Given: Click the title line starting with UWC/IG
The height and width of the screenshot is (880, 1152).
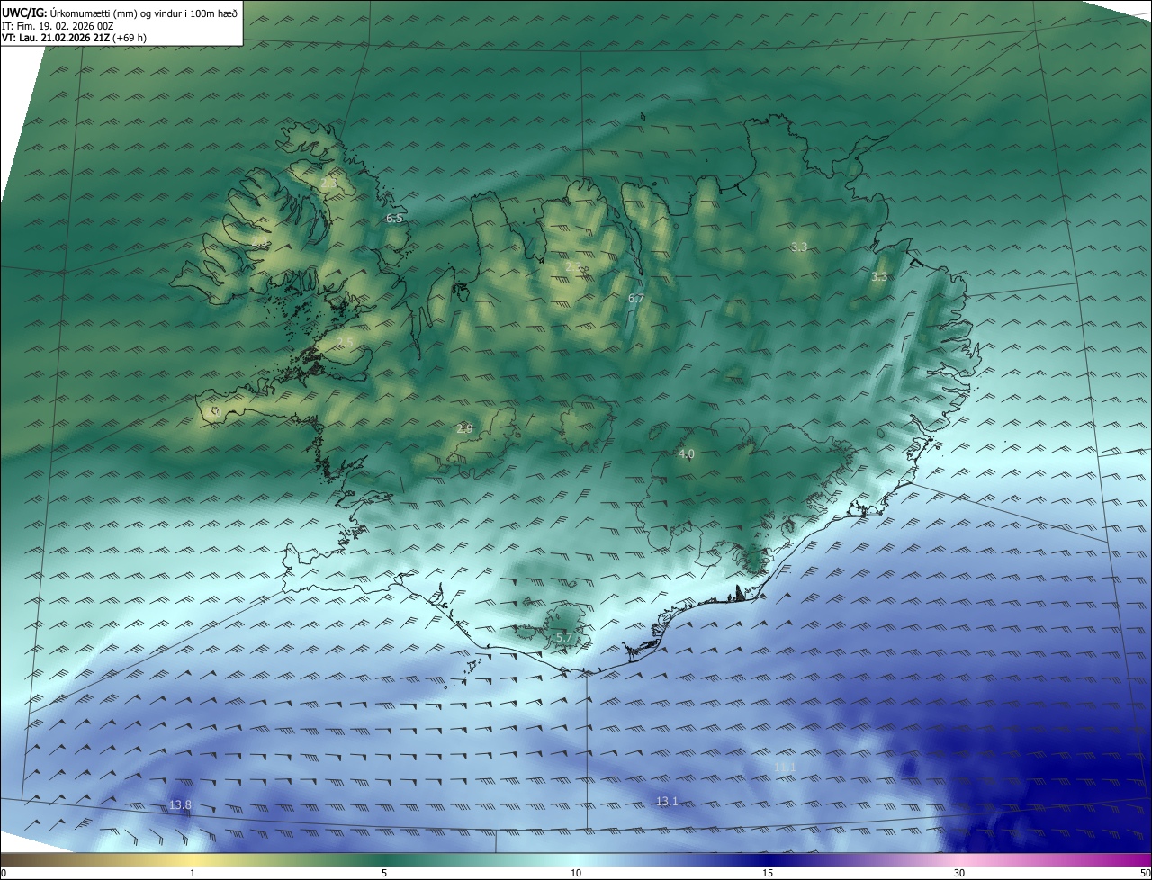Looking at the screenshot, I should click(x=120, y=12).
